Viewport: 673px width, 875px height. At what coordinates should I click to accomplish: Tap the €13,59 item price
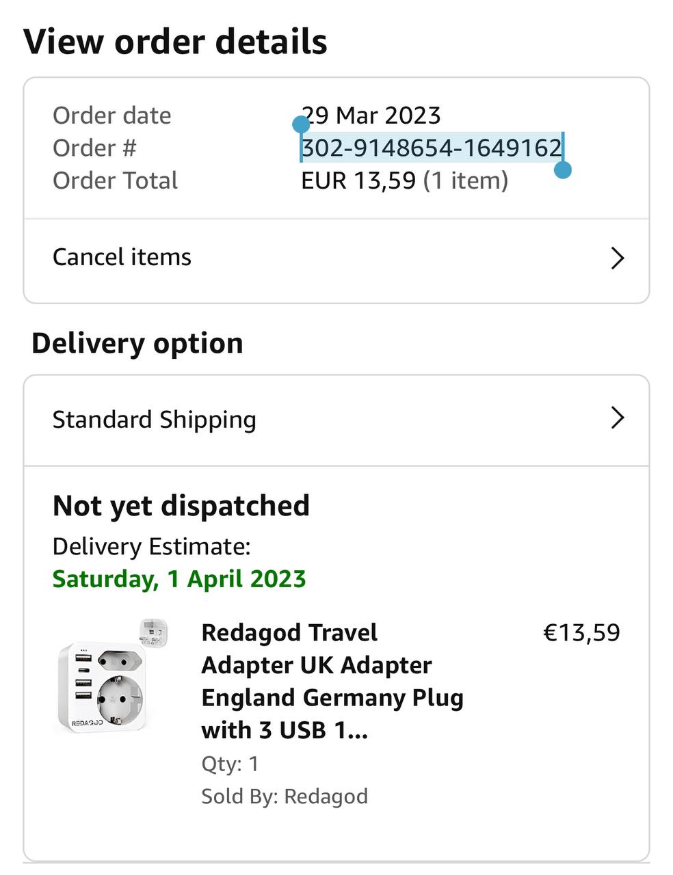click(581, 633)
